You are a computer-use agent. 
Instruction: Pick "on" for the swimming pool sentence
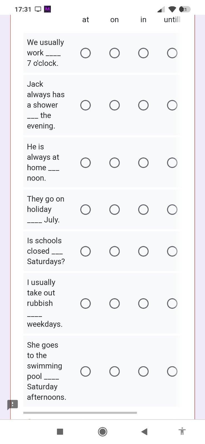point(114,371)
